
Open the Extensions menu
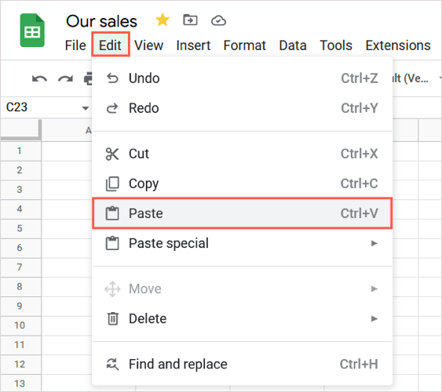[x=398, y=45]
